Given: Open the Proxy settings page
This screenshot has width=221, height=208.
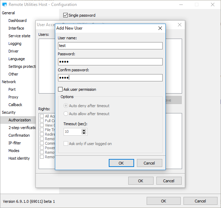Looking at the screenshot, I should pyautogui.click(x=13, y=97).
